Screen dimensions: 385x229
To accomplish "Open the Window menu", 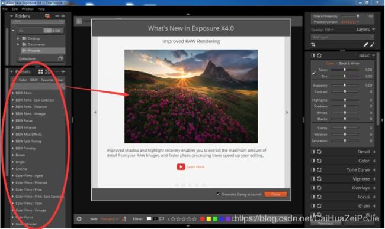I will point(27,9).
